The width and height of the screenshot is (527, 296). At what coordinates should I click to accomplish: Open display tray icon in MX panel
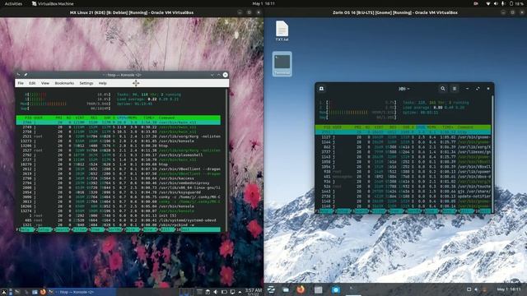[232, 292]
